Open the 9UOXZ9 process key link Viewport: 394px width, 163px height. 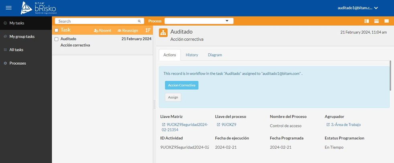point(229,125)
